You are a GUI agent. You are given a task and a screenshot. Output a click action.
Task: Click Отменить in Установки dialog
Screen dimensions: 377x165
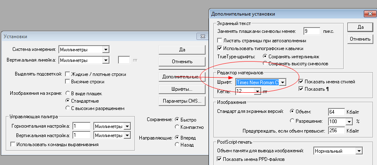click(182, 62)
